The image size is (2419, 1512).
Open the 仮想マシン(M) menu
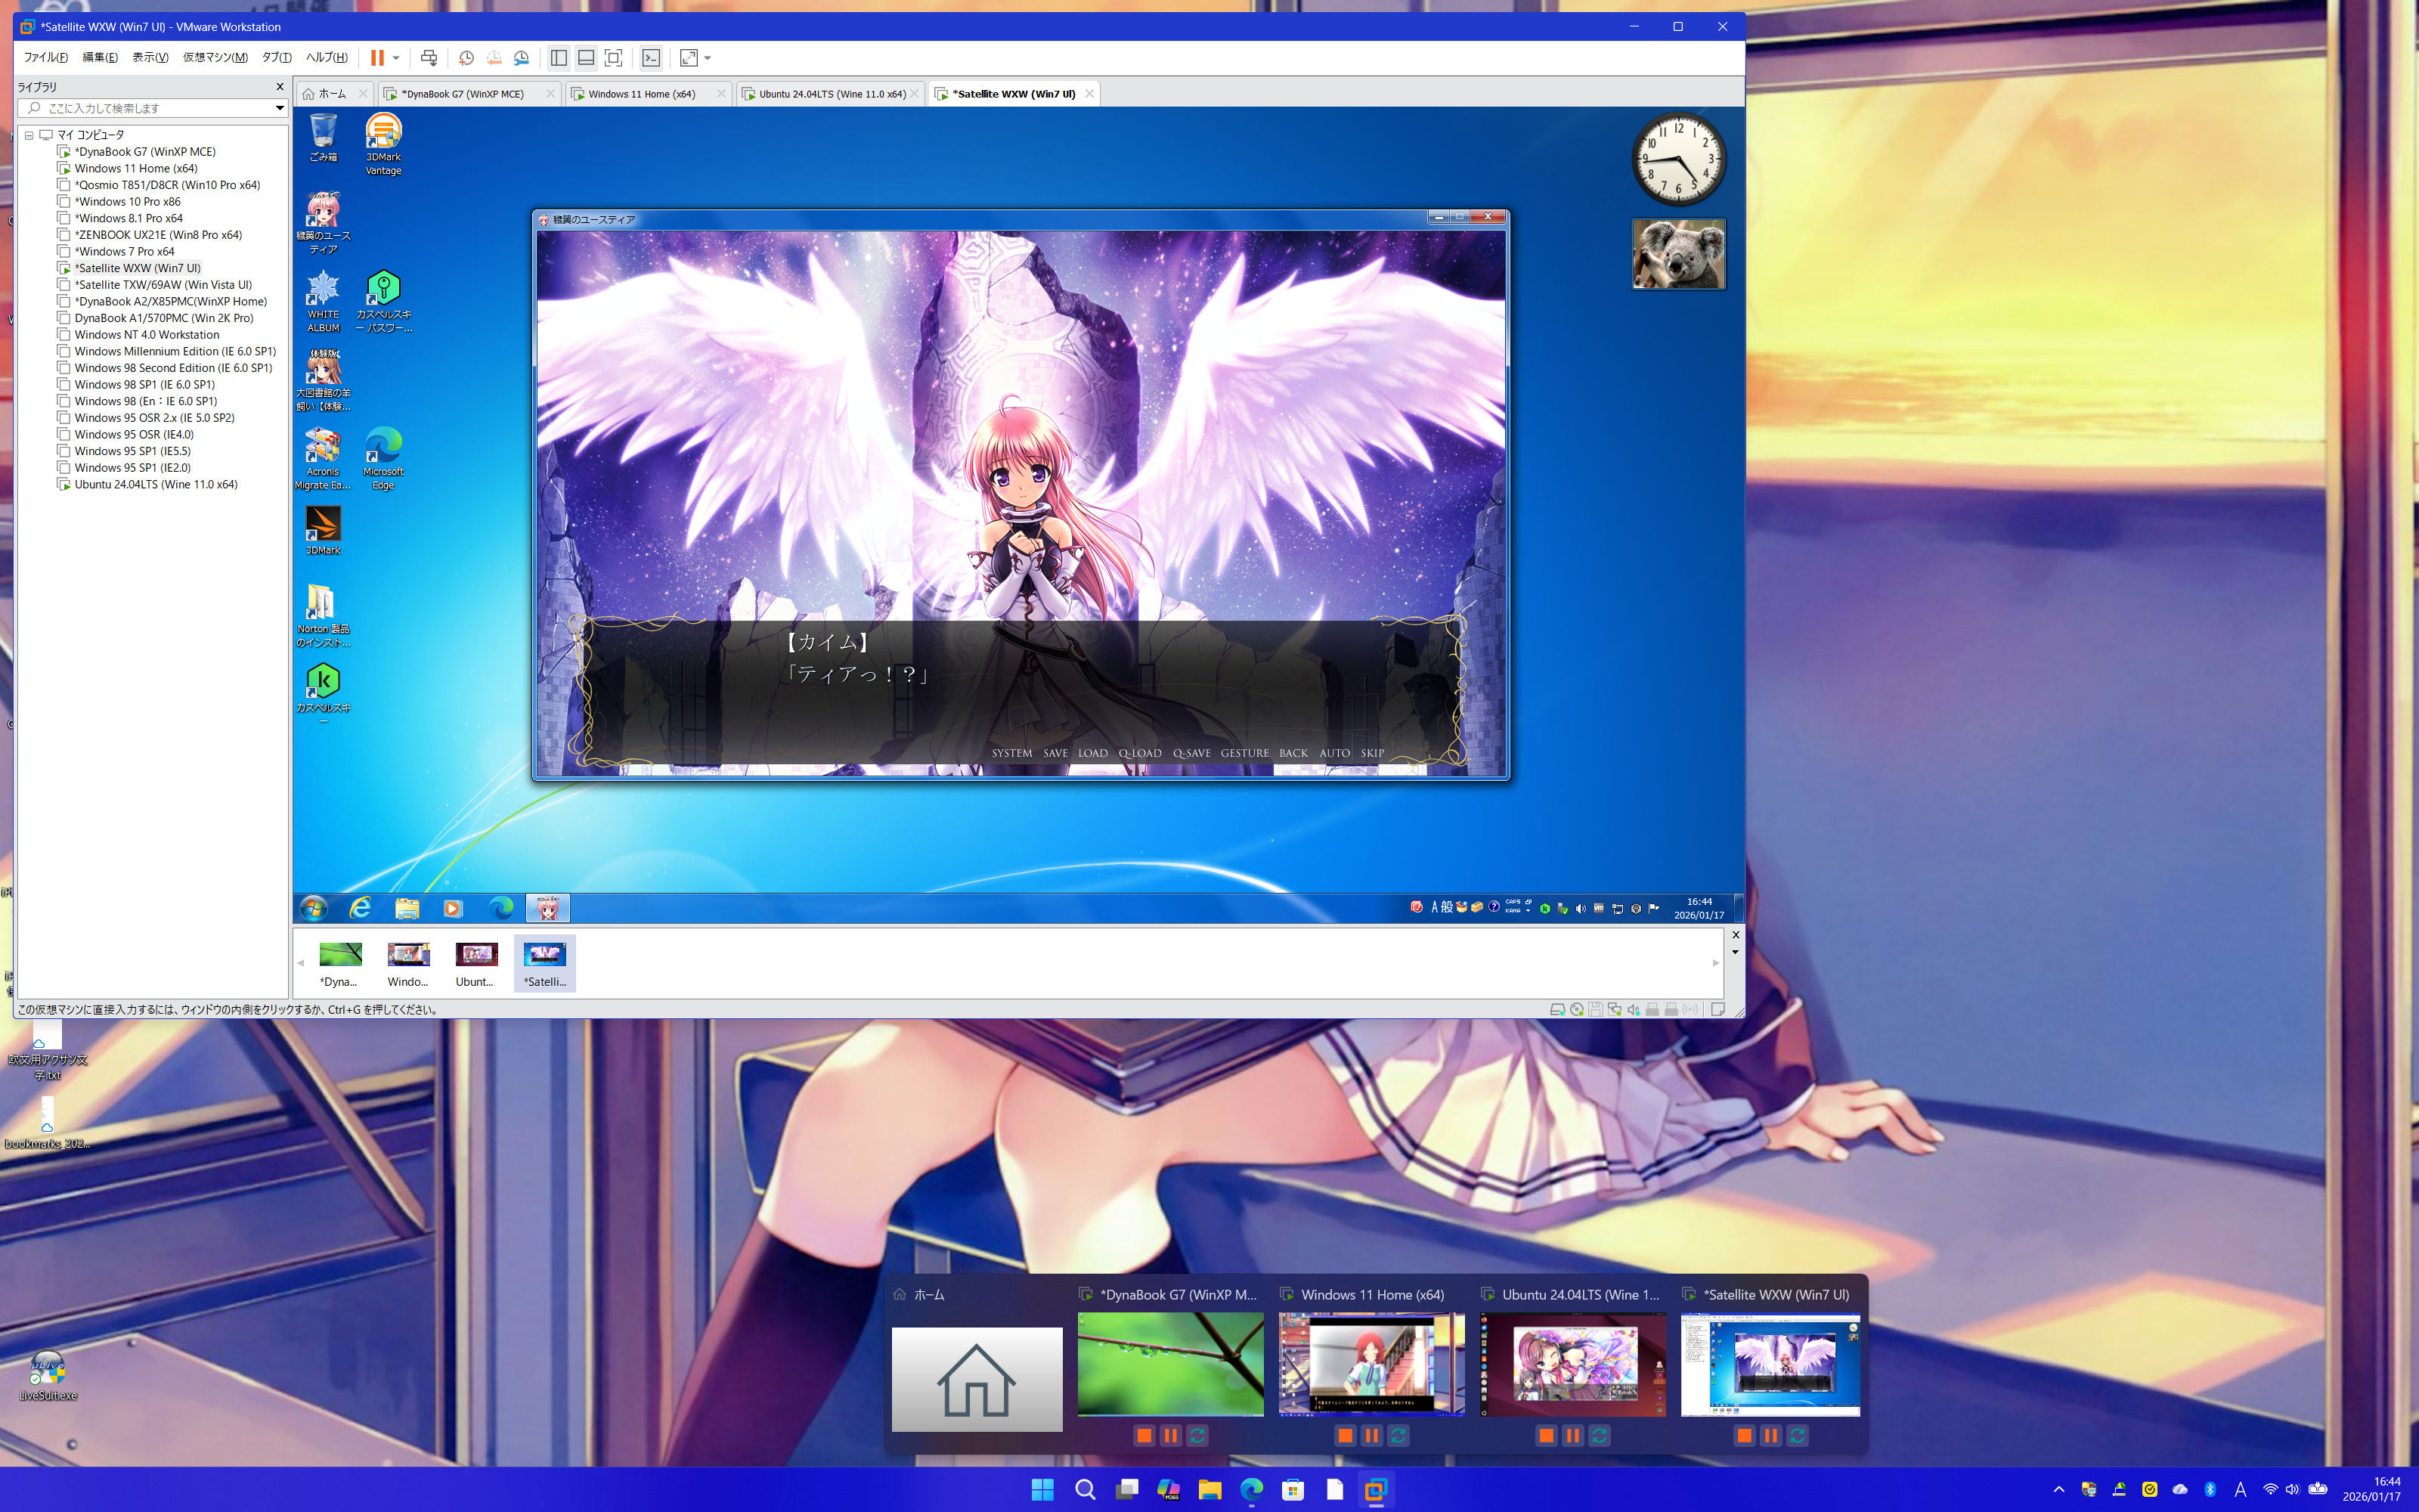215,58
